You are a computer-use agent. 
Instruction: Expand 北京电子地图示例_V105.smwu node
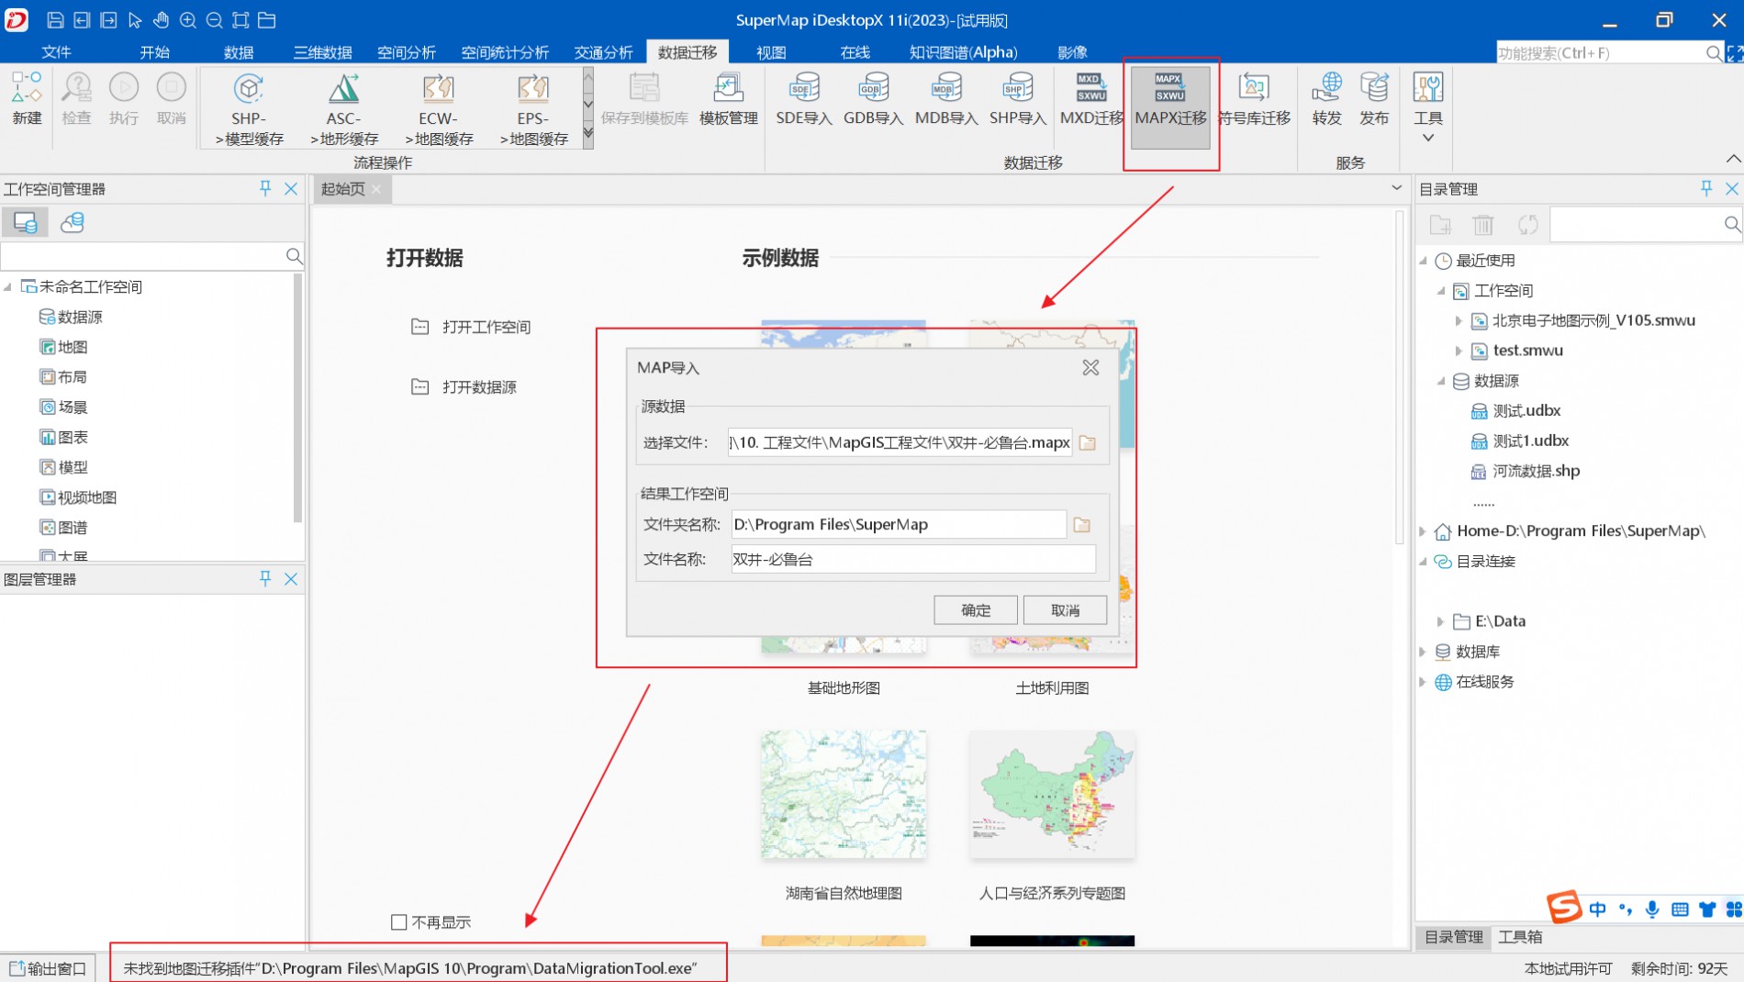pyautogui.click(x=1459, y=320)
